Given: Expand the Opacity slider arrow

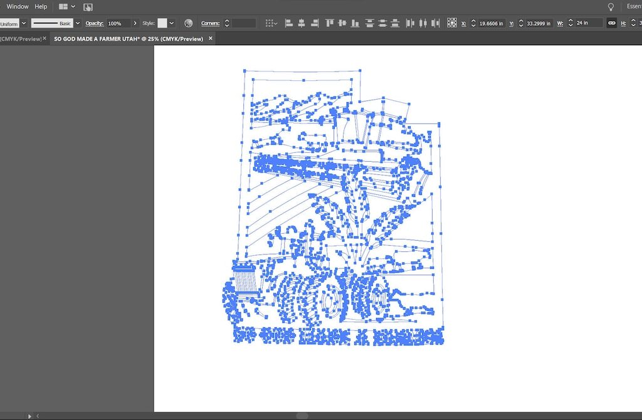Looking at the screenshot, I should (135, 23).
